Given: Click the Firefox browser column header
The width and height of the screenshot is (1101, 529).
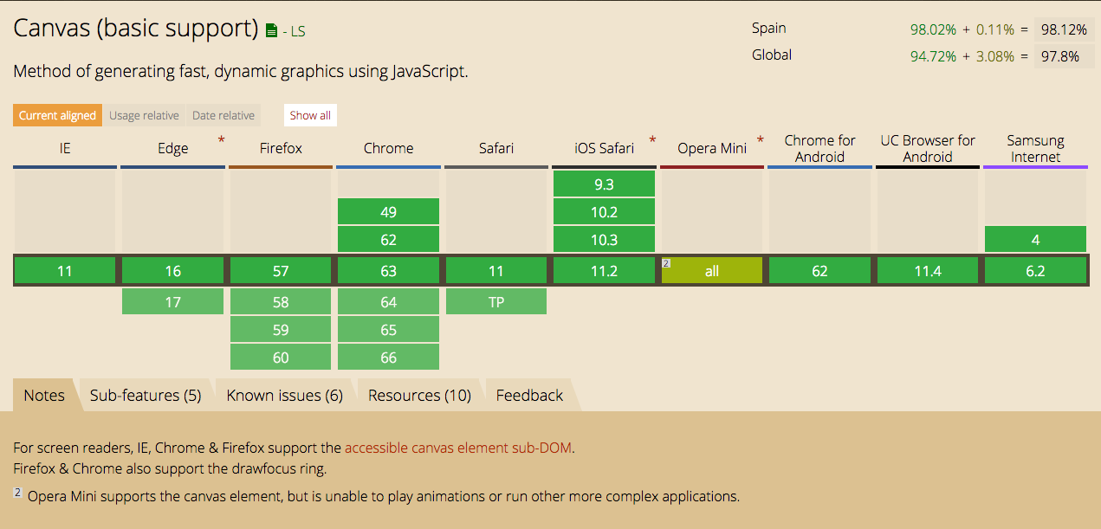Looking at the screenshot, I should coord(281,148).
